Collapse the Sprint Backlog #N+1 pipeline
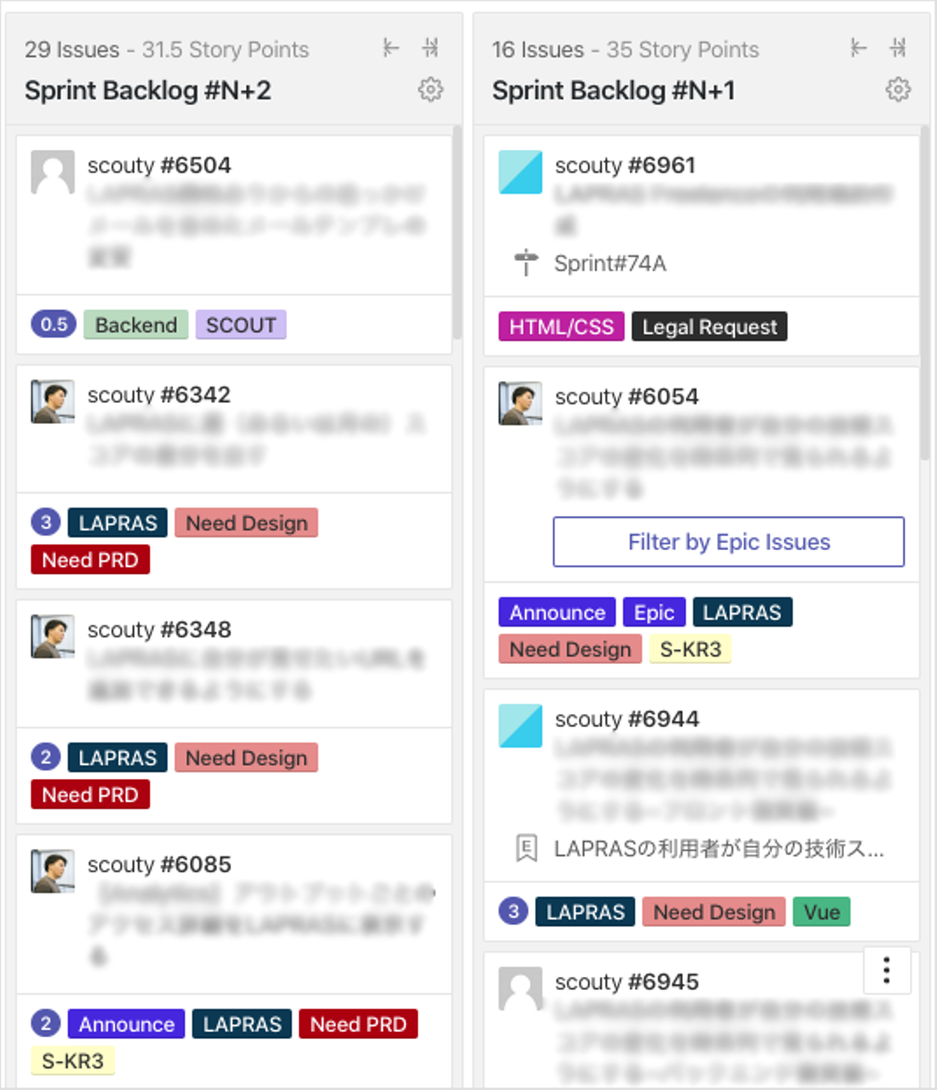937x1090 pixels. click(898, 48)
